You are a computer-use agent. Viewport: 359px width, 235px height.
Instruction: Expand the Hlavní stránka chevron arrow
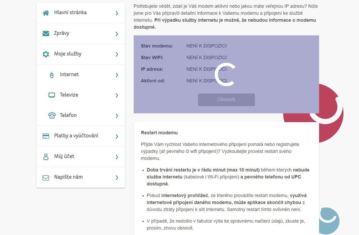[117, 13]
